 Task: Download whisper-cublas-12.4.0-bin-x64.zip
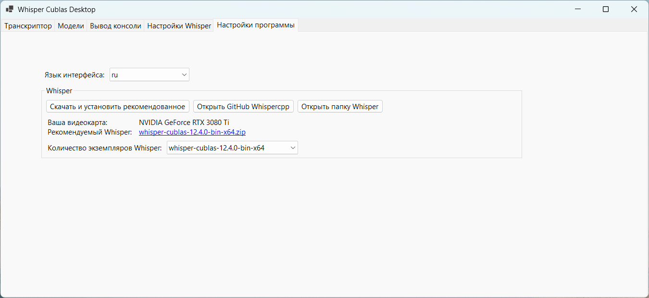click(192, 132)
